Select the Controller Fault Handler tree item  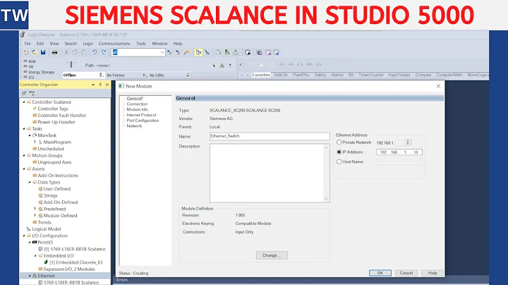[x=62, y=115]
